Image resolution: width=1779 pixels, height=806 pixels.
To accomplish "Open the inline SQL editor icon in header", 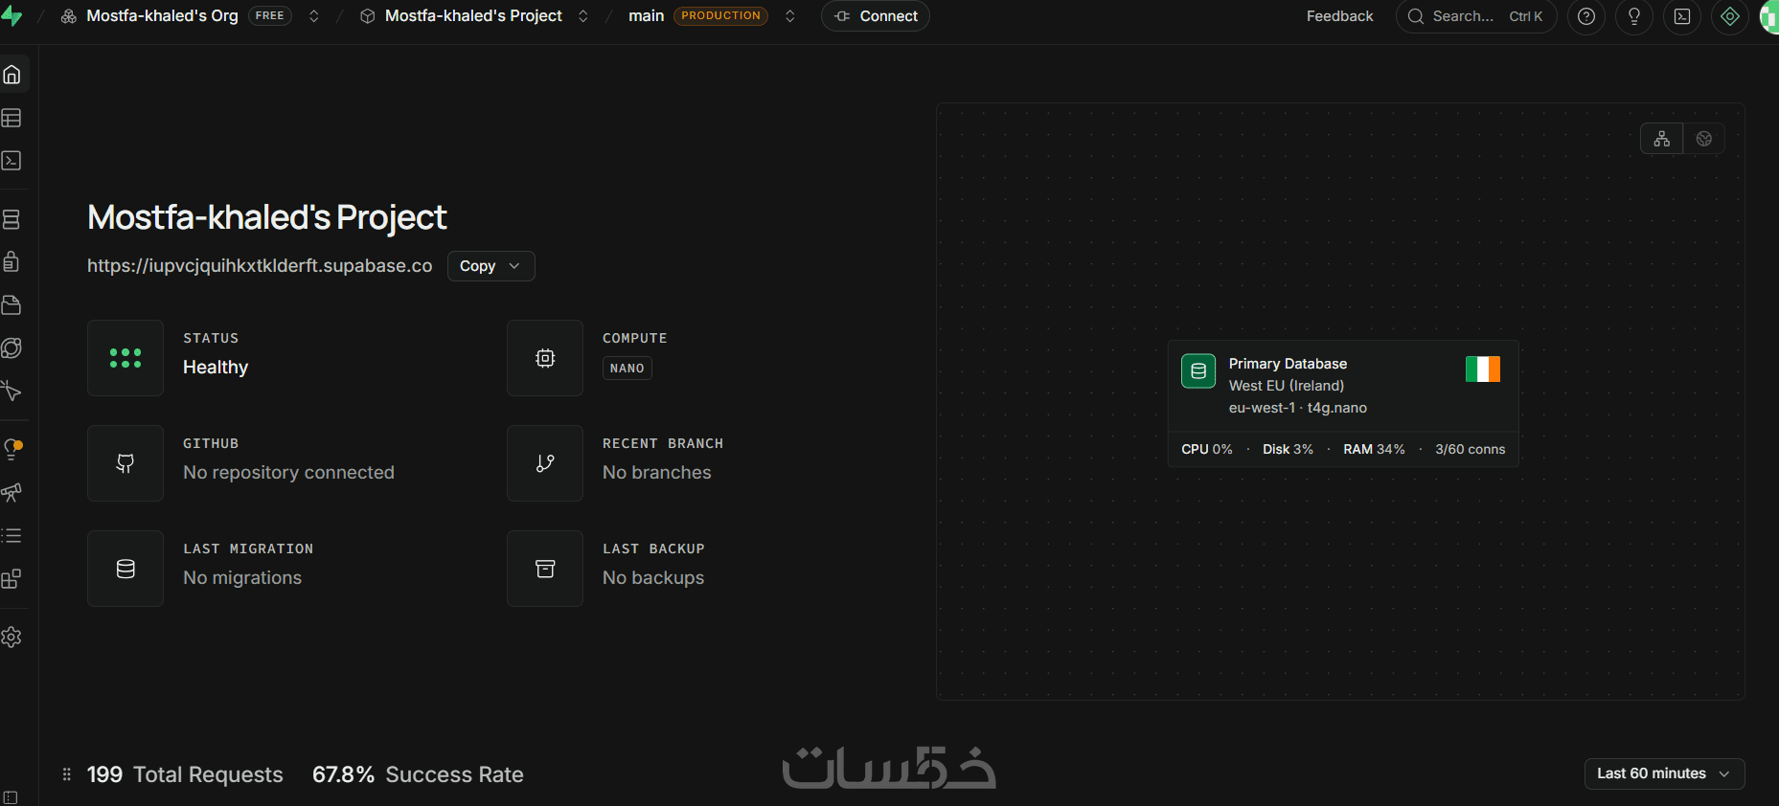I will (1682, 16).
